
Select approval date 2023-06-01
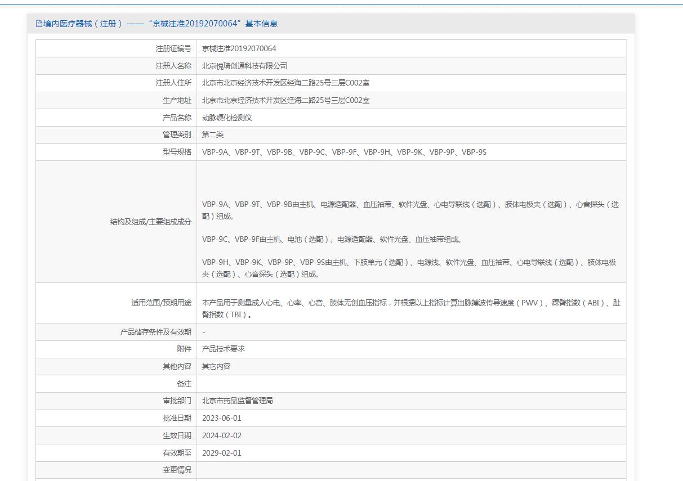[x=222, y=418]
